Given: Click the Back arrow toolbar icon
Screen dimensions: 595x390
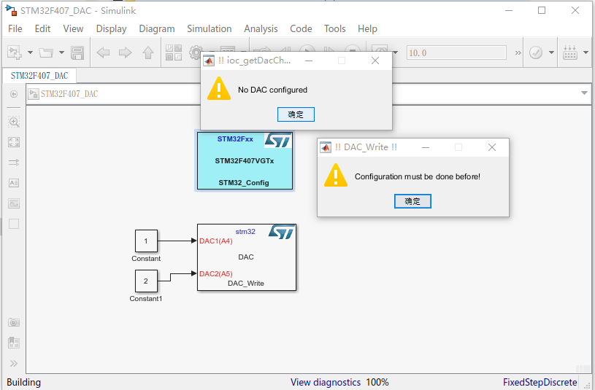Looking at the screenshot, I should tap(103, 52).
